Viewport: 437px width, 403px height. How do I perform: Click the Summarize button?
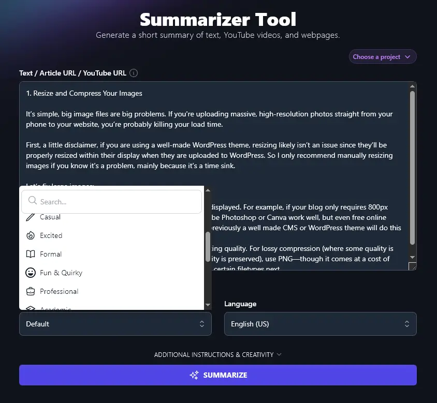pos(218,375)
